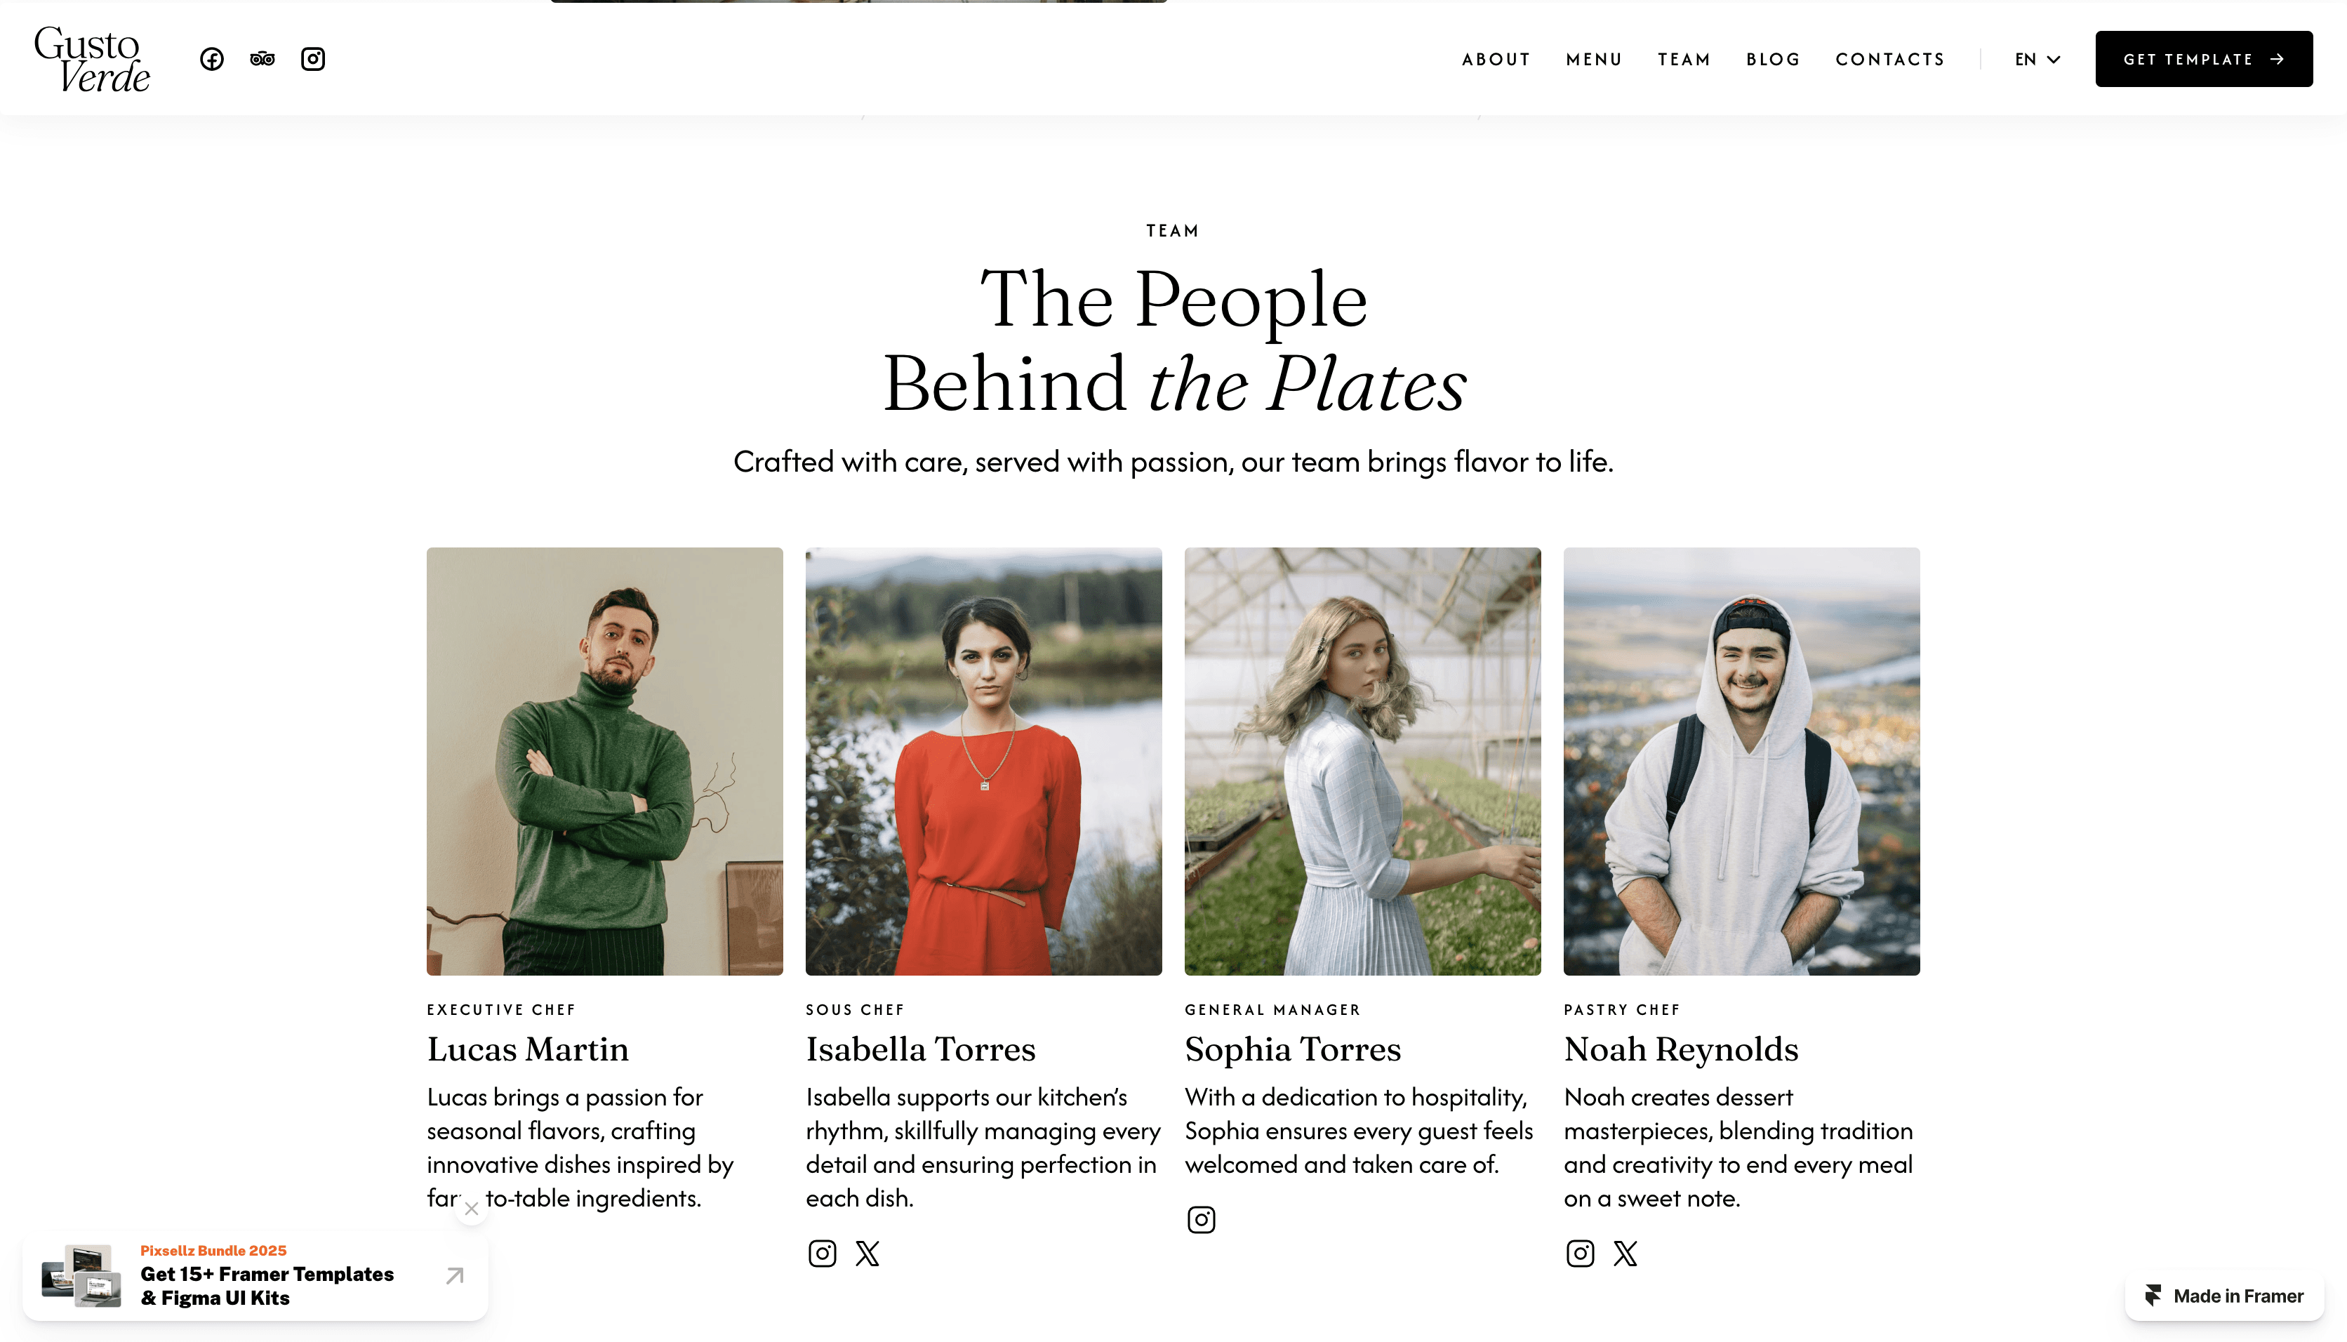Open the TripAdvisor icon in header

[262, 59]
